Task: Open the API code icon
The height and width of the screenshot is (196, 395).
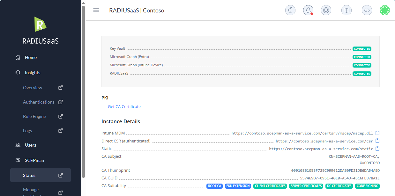Action: coord(367,10)
